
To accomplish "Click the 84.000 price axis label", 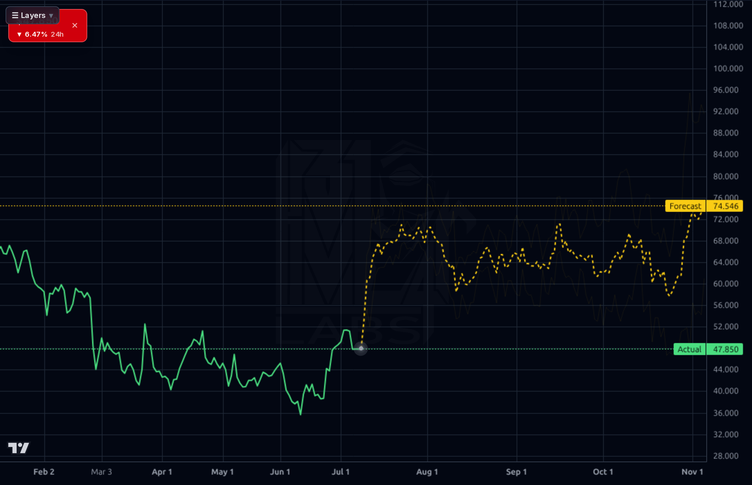I will [726, 154].
